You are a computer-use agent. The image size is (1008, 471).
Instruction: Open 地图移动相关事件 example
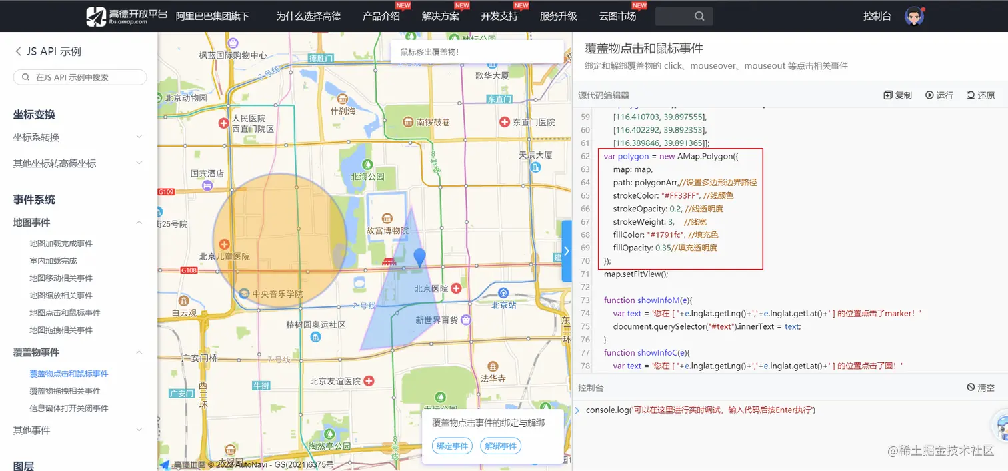(61, 278)
